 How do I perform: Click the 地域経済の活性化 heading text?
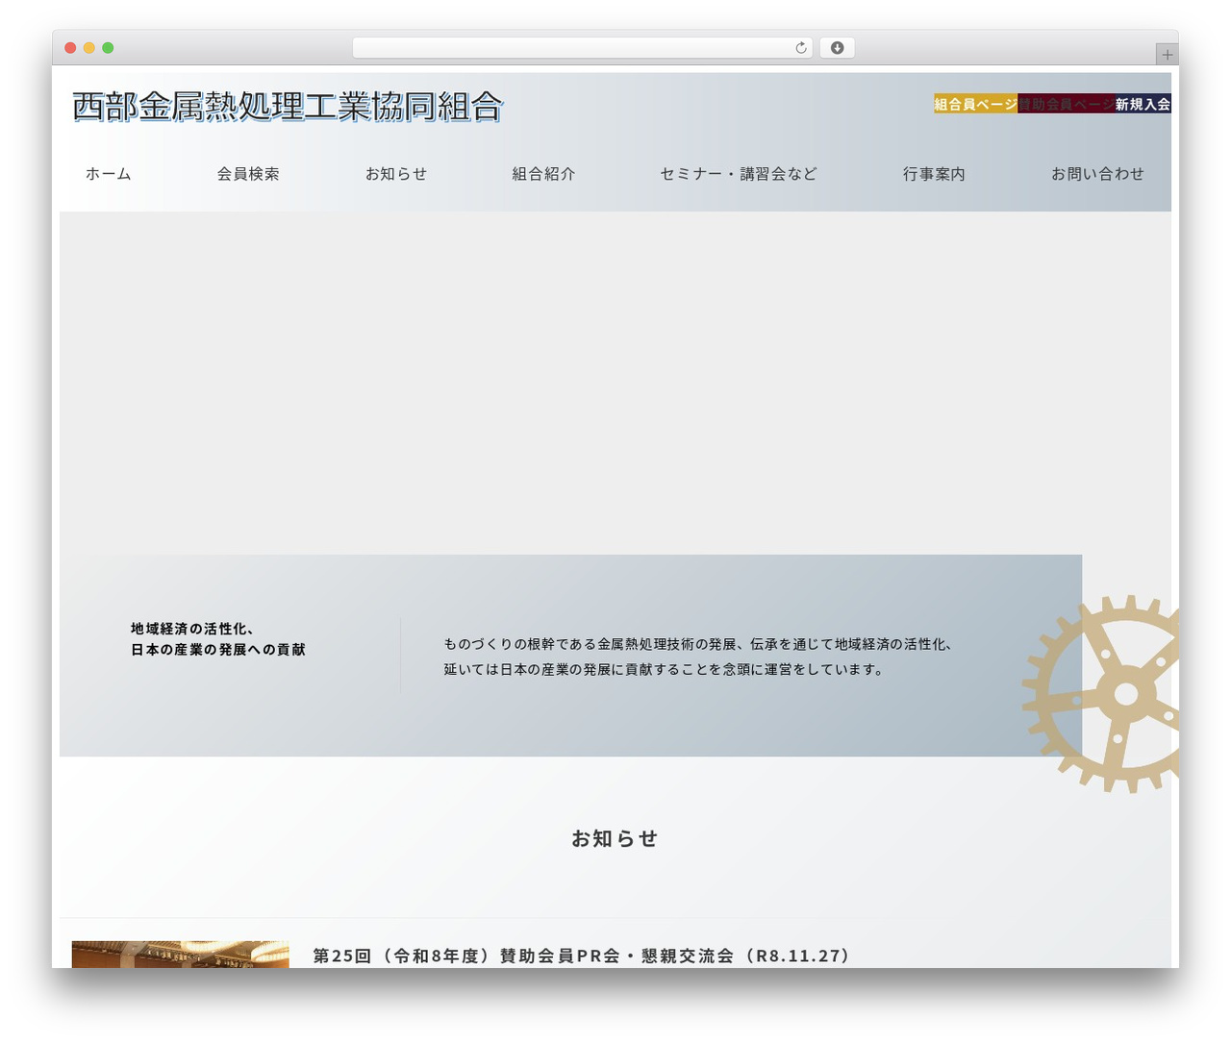[218, 639]
